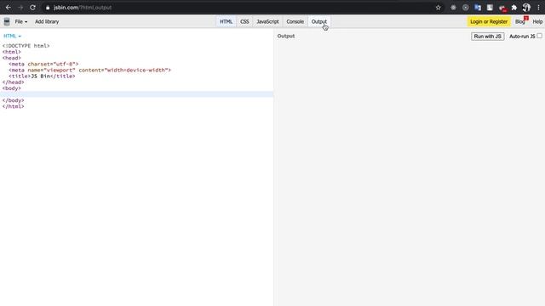The height and width of the screenshot is (306, 545).
Task: Click the circular extension icon next to the gear
Action: click(x=466, y=8)
